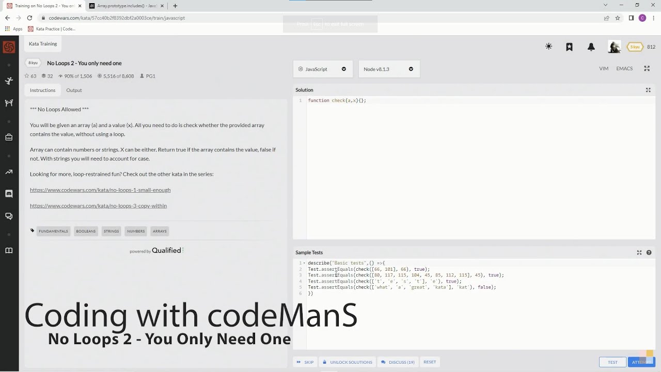Image resolution: width=661 pixels, height=372 pixels.
Task: Expand the Solution panel
Action: [648, 90]
